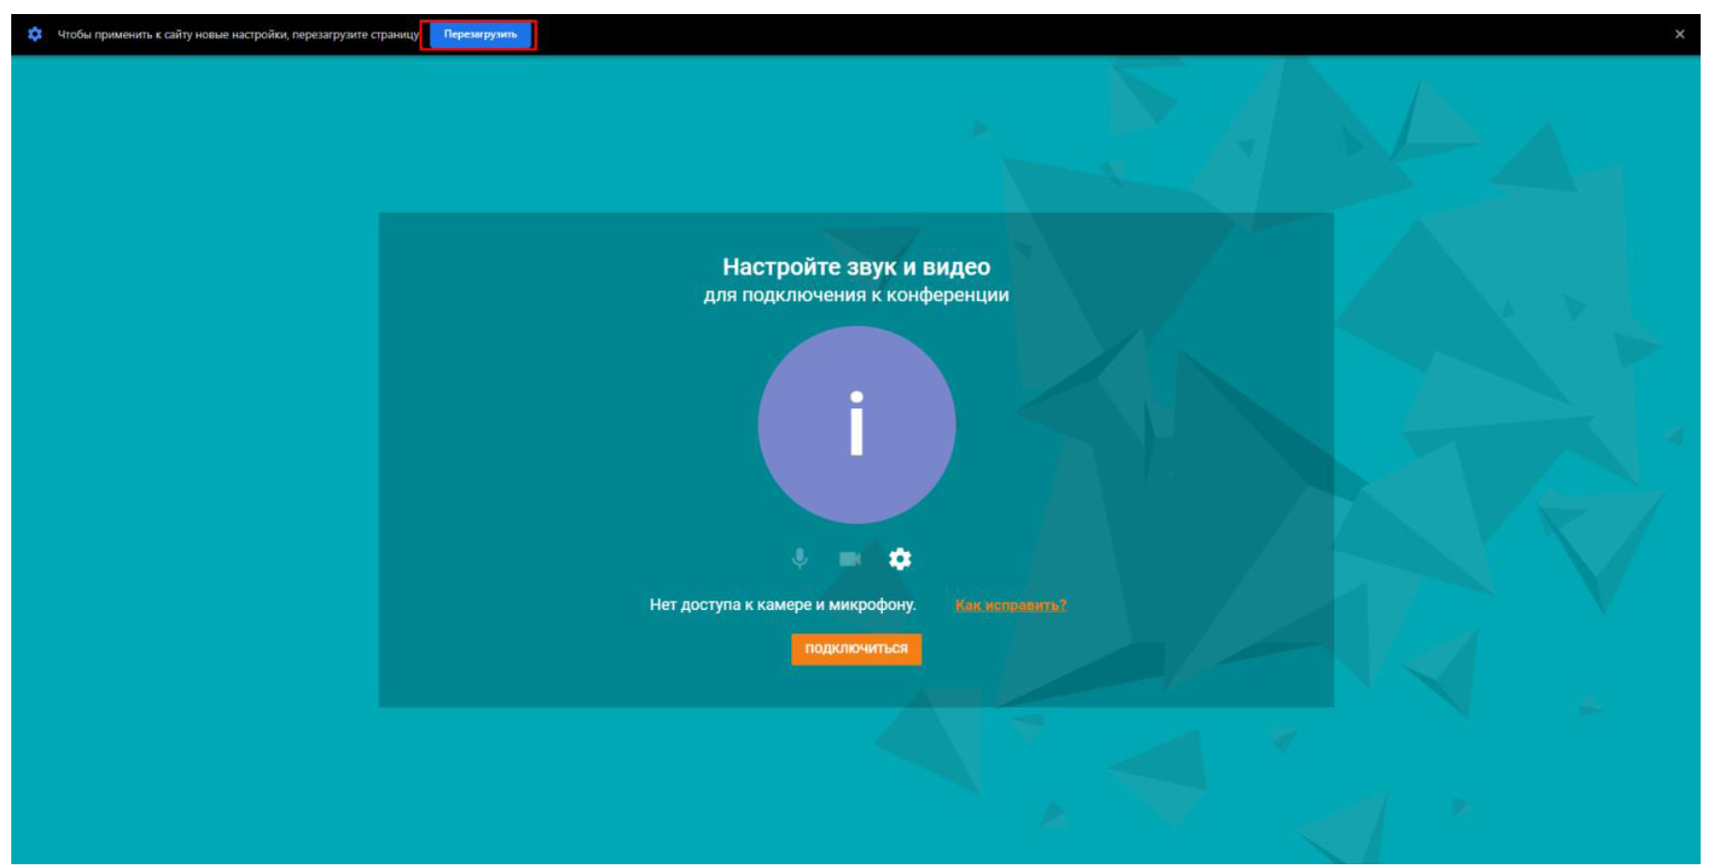Click the blue gear icon in notification bar
This screenshot has height=868, width=1710.
35,34
